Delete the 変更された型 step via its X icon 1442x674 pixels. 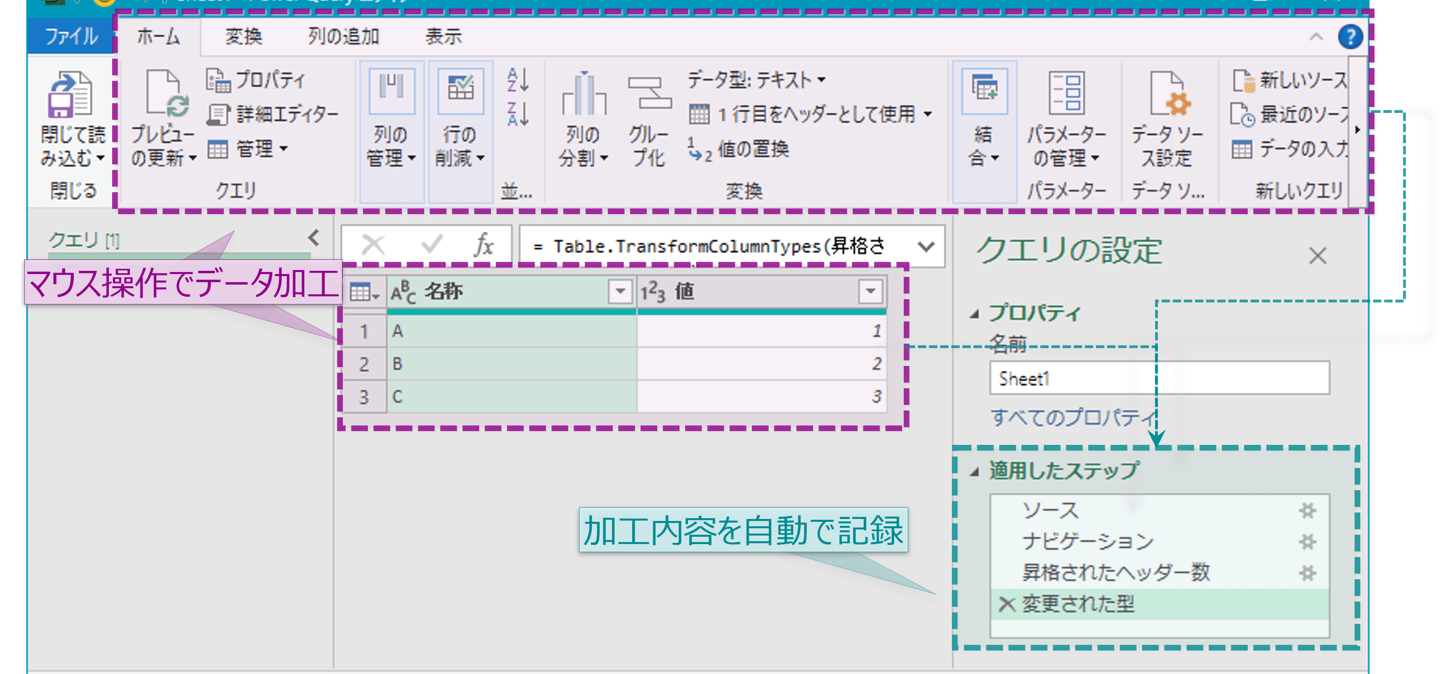pyautogui.click(x=1008, y=605)
